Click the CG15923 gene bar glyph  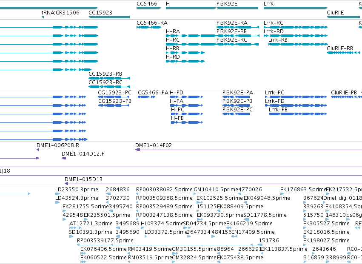pos(109,17)
